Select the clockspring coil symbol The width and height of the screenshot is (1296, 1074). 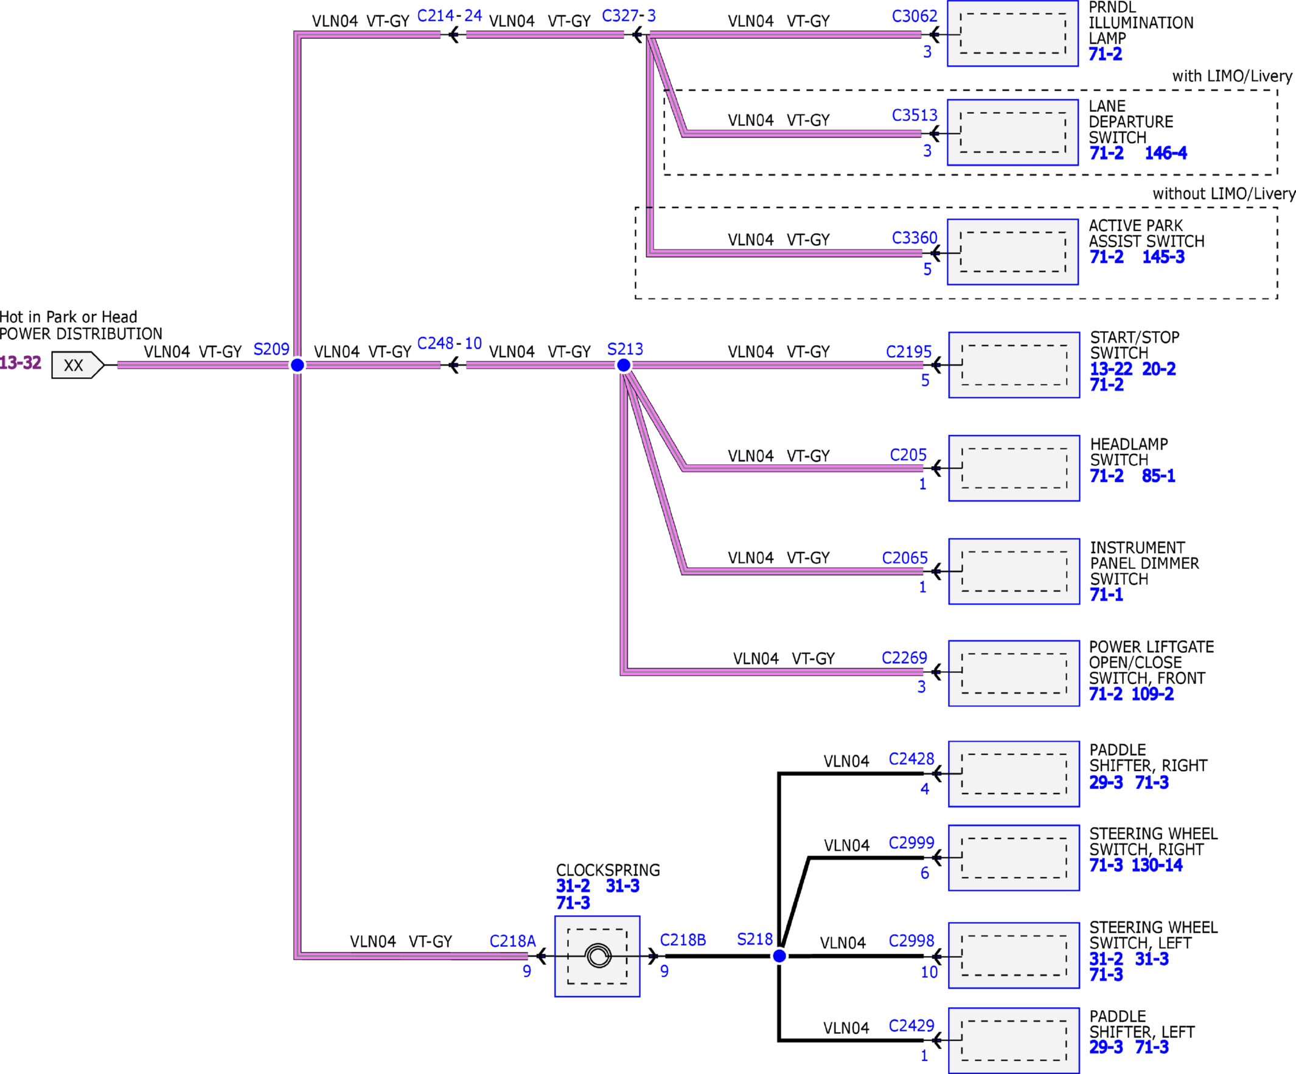tap(598, 956)
